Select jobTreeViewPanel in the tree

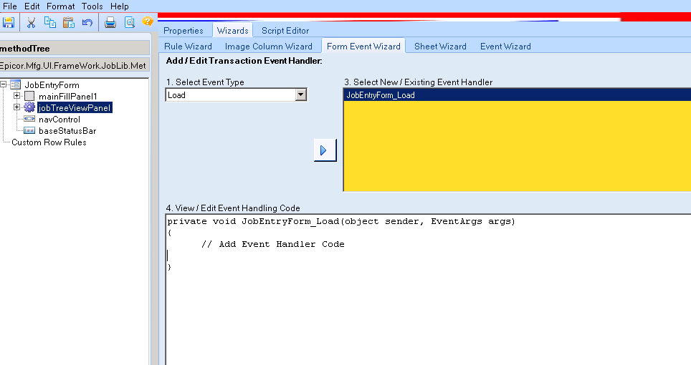[x=75, y=108]
